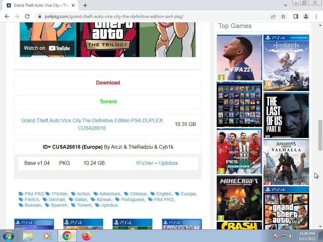This screenshot has height=242, width=323.
Task: Click the green Torrent heading
Action: pyautogui.click(x=108, y=102)
